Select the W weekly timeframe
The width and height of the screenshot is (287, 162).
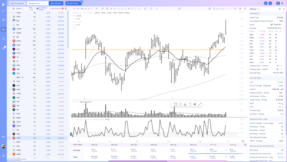[89, 8]
